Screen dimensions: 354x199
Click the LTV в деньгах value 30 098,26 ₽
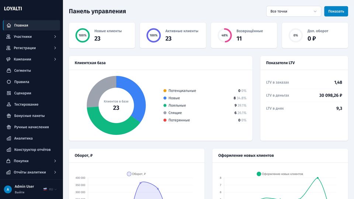click(x=330, y=95)
